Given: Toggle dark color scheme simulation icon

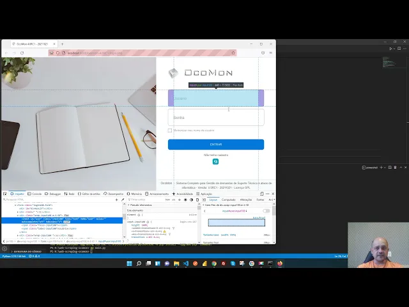Looking at the screenshot, I should coord(192,200).
